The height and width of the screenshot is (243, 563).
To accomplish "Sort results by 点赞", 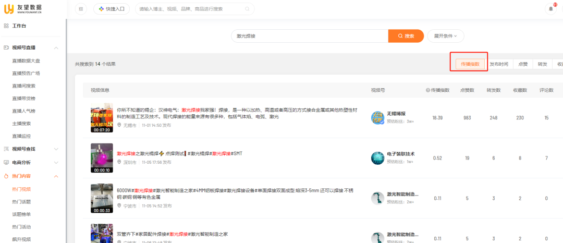I will coord(523,64).
